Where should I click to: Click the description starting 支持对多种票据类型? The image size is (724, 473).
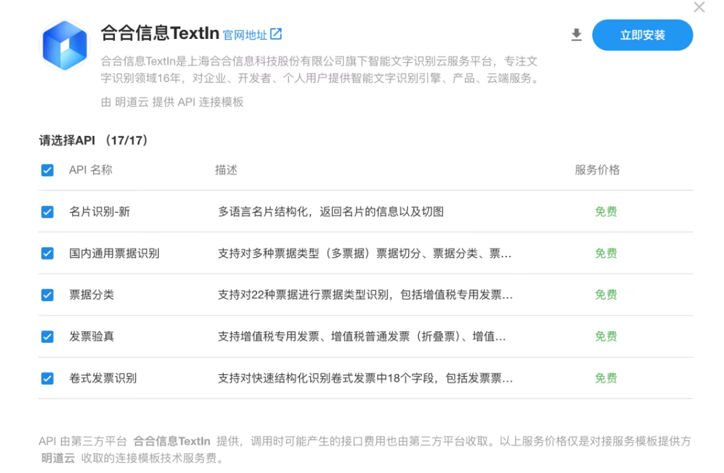(x=364, y=253)
